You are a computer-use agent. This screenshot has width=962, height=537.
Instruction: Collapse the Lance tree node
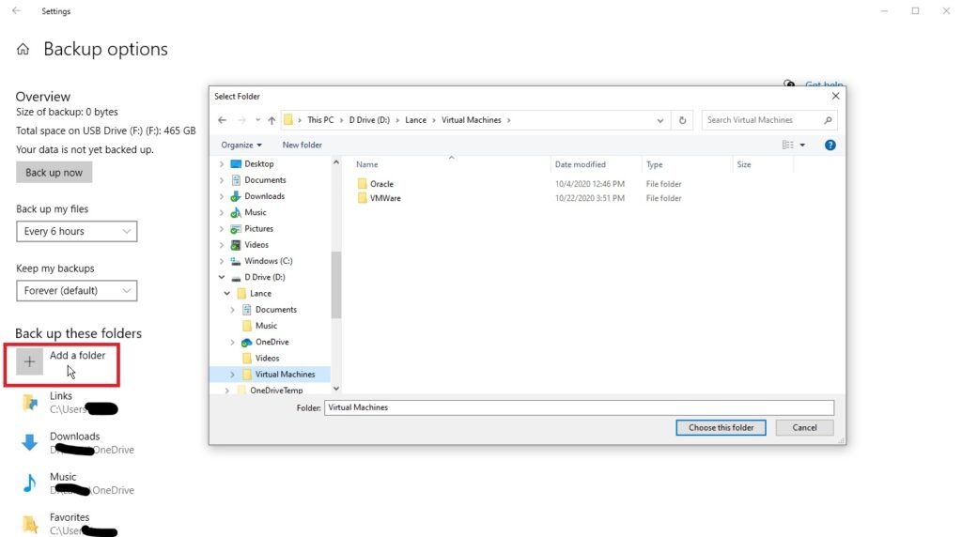(227, 293)
